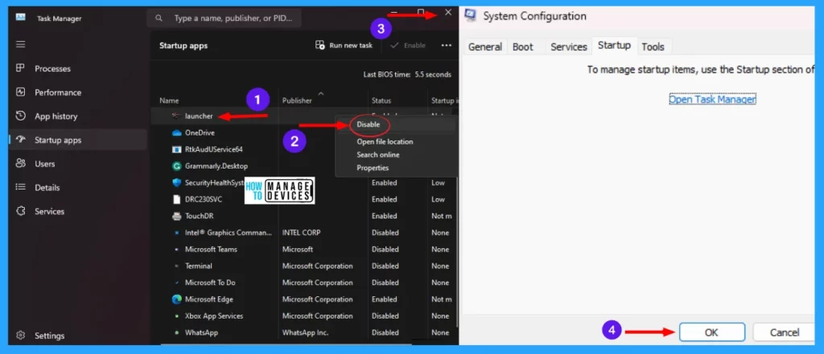Select the WhatsApp startup entry
This screenshot has height=354, width=824.
tap(304, 332)
